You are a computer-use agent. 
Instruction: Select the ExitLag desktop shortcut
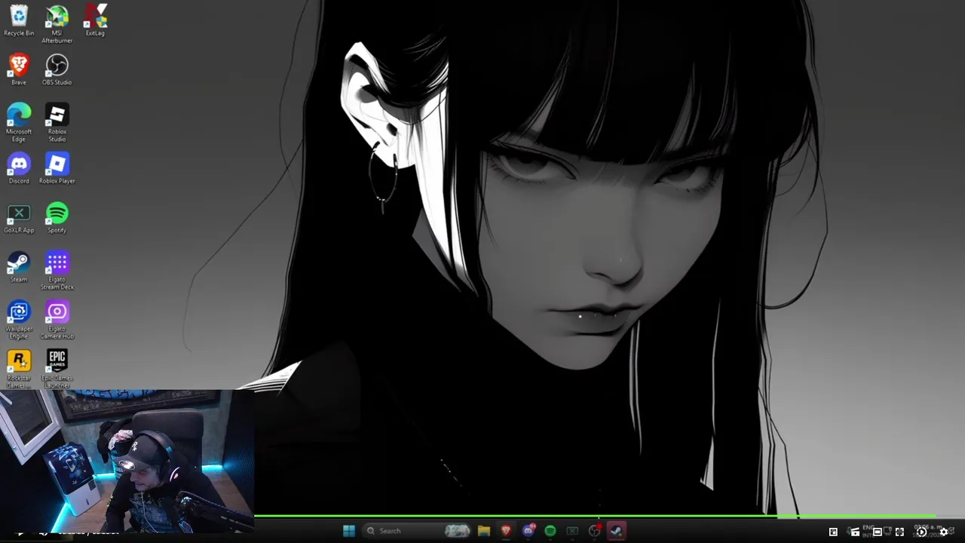[x=95, y=21]
